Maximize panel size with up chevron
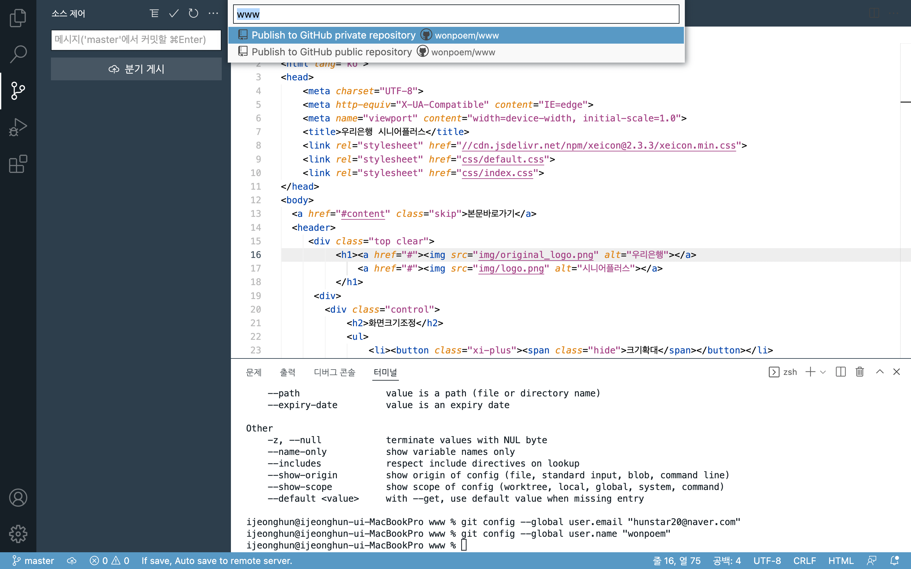The height and width of the screenshot is (569, 911). (x=880, y=372)
